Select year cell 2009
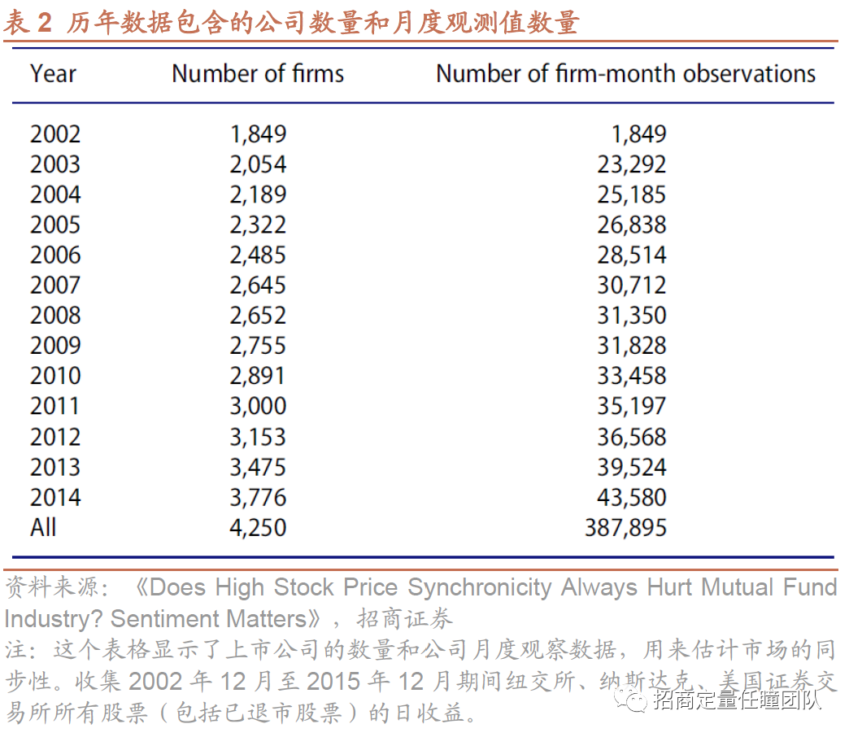This screenshot has height=737, width=849. (x=55, y=346)
